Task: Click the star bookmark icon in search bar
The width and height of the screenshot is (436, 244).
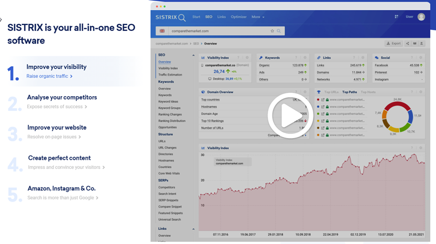Action: (272, 31)
